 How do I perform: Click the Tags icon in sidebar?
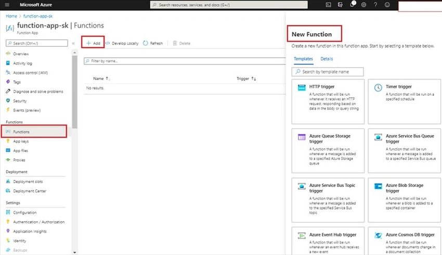[x=8, y=82]
